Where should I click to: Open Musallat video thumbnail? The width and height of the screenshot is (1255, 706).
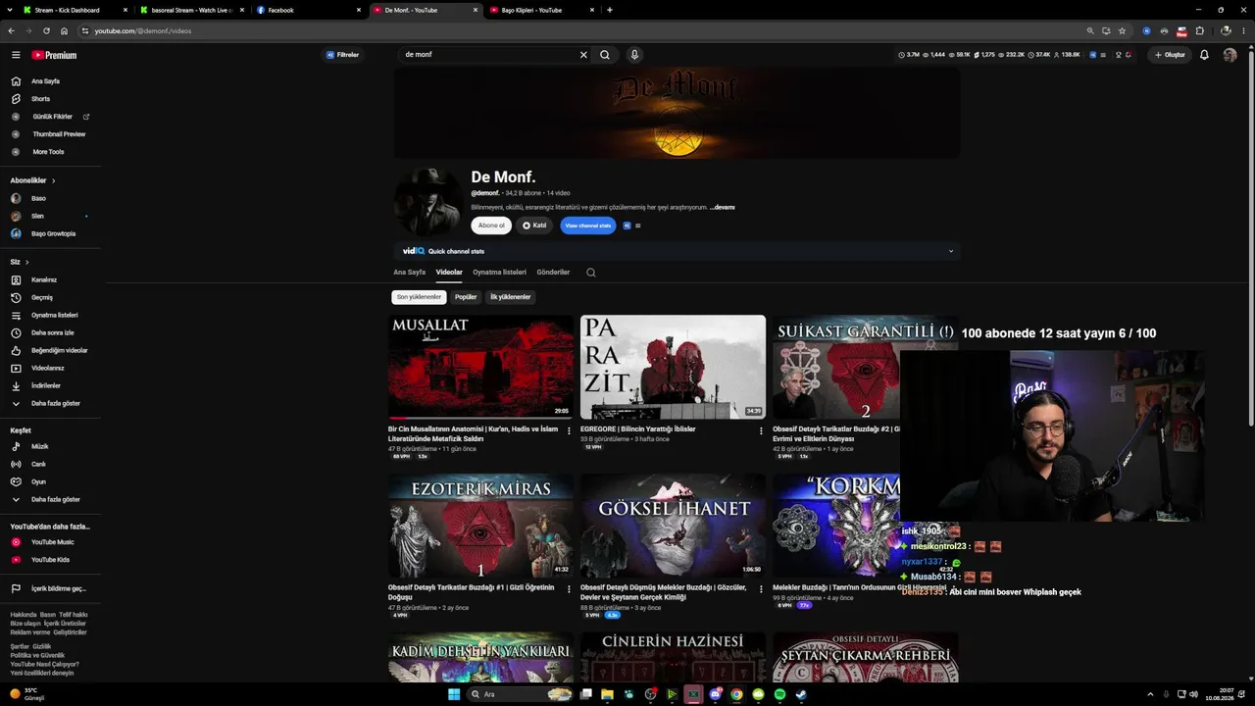pyautogui.click(x=480, y=367)
